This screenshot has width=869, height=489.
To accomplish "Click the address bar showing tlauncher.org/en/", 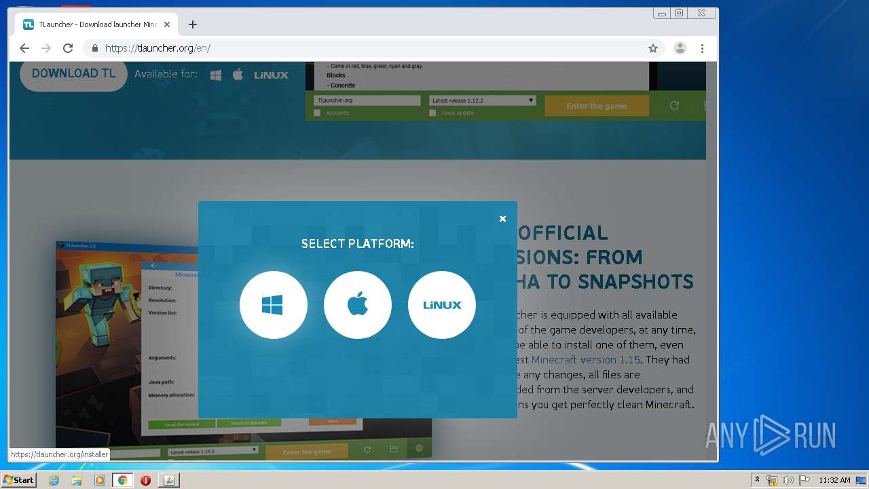I will [373, 48].
